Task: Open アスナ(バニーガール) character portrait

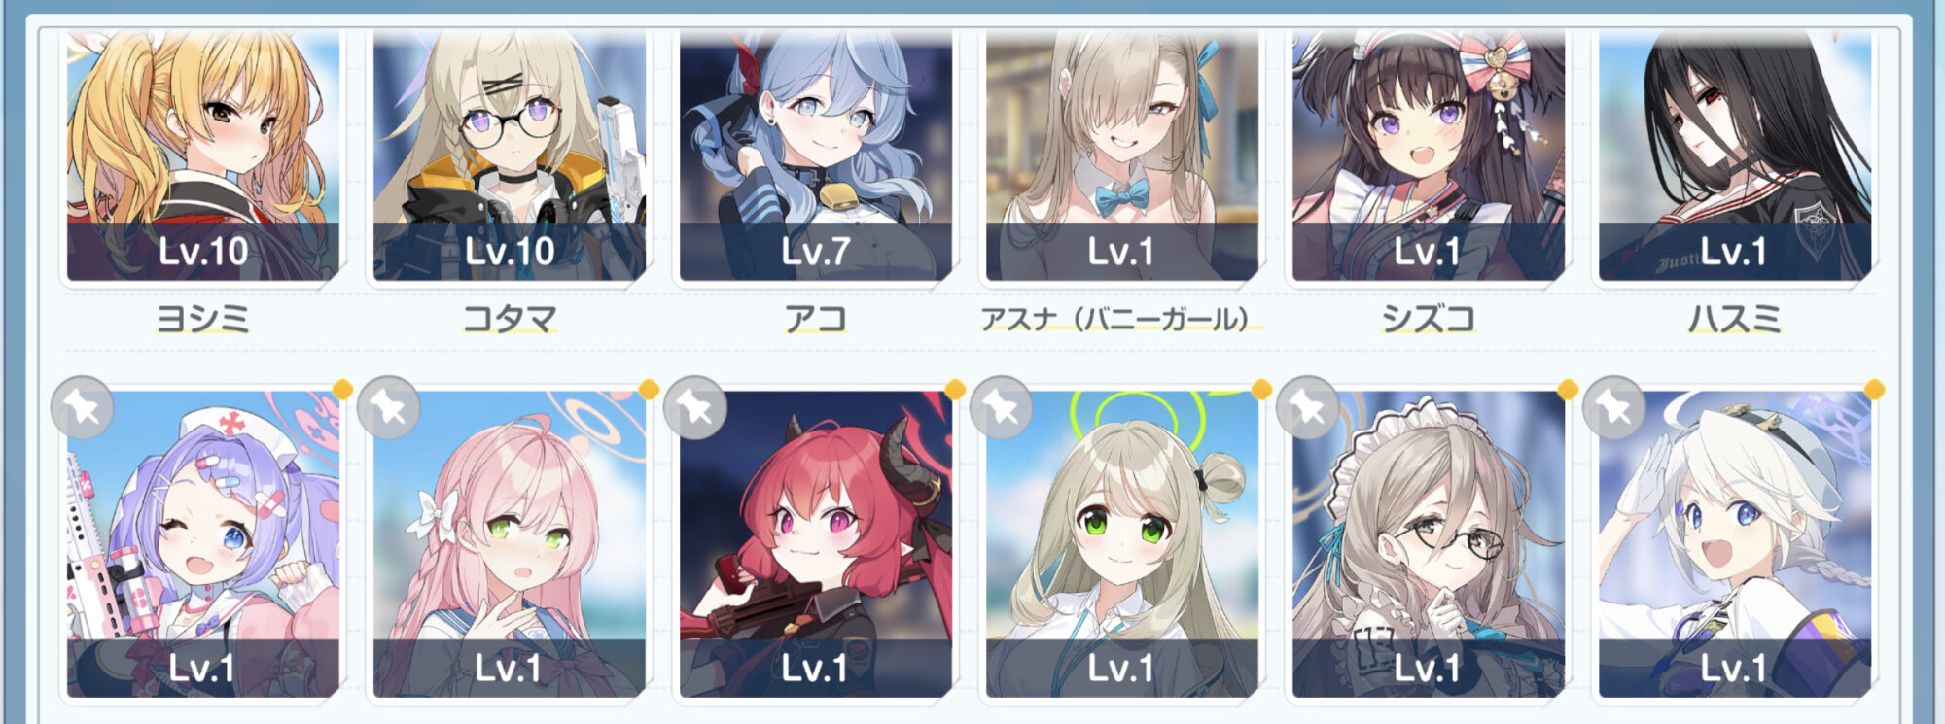Action: click(1122, 155)
